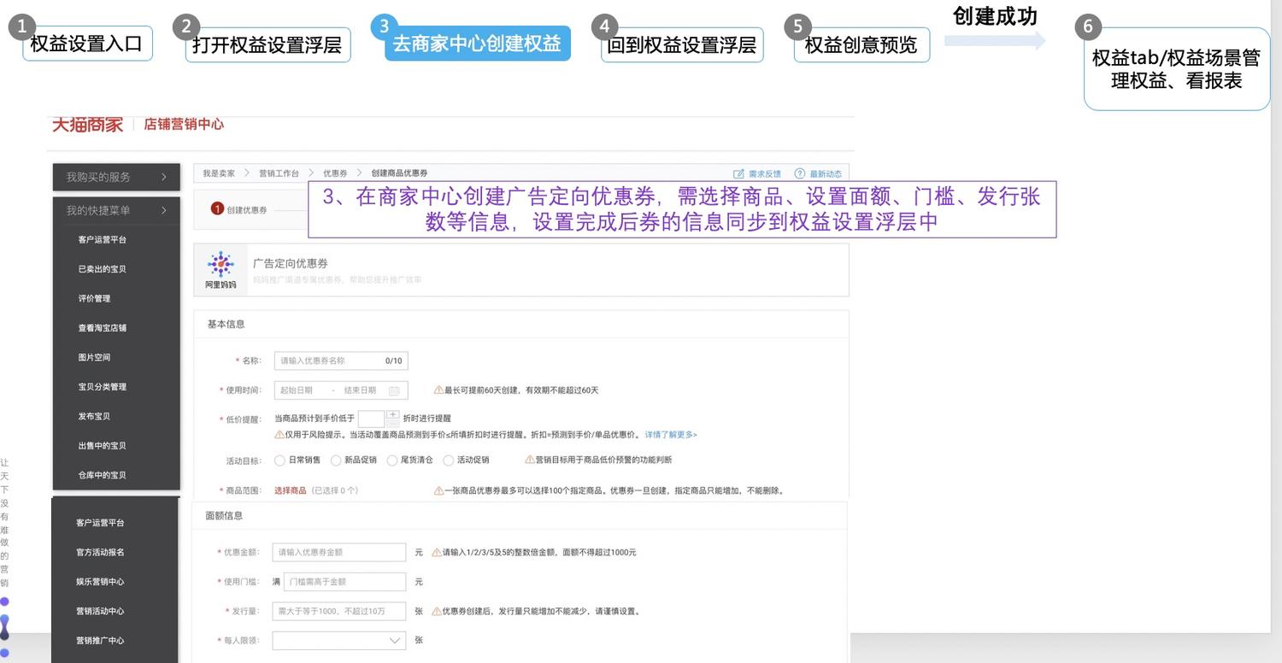This screenshot has height=663, width=1282.
Task: Select the 日常销售 radio button
Action: 279,461
